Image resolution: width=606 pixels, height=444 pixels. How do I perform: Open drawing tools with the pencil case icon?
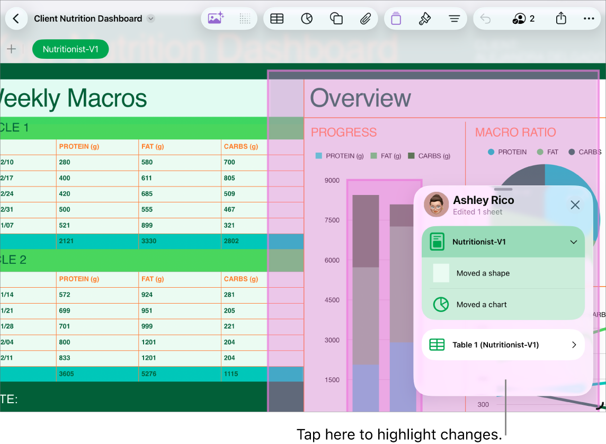pos(396,19)
